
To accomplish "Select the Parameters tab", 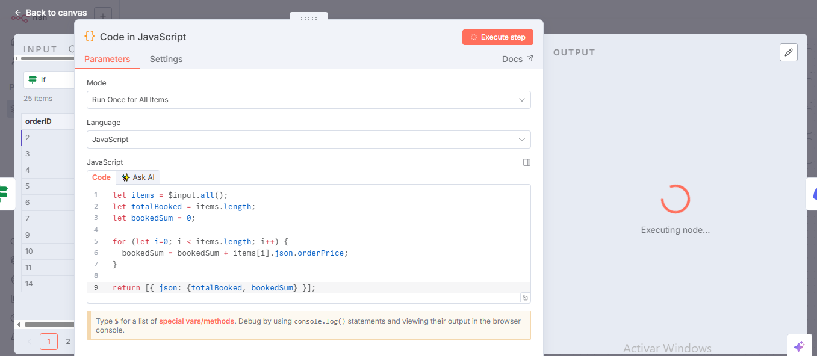I will click(x=107, y=59).
